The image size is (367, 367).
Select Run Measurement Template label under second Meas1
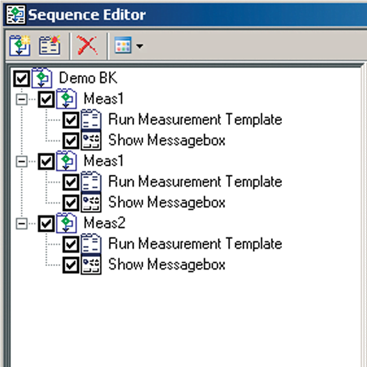(x=195, y=182)
